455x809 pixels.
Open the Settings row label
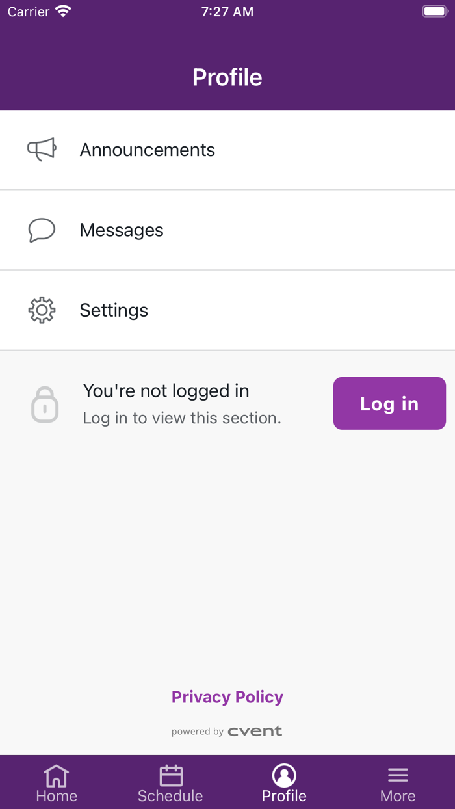(114, 310)
